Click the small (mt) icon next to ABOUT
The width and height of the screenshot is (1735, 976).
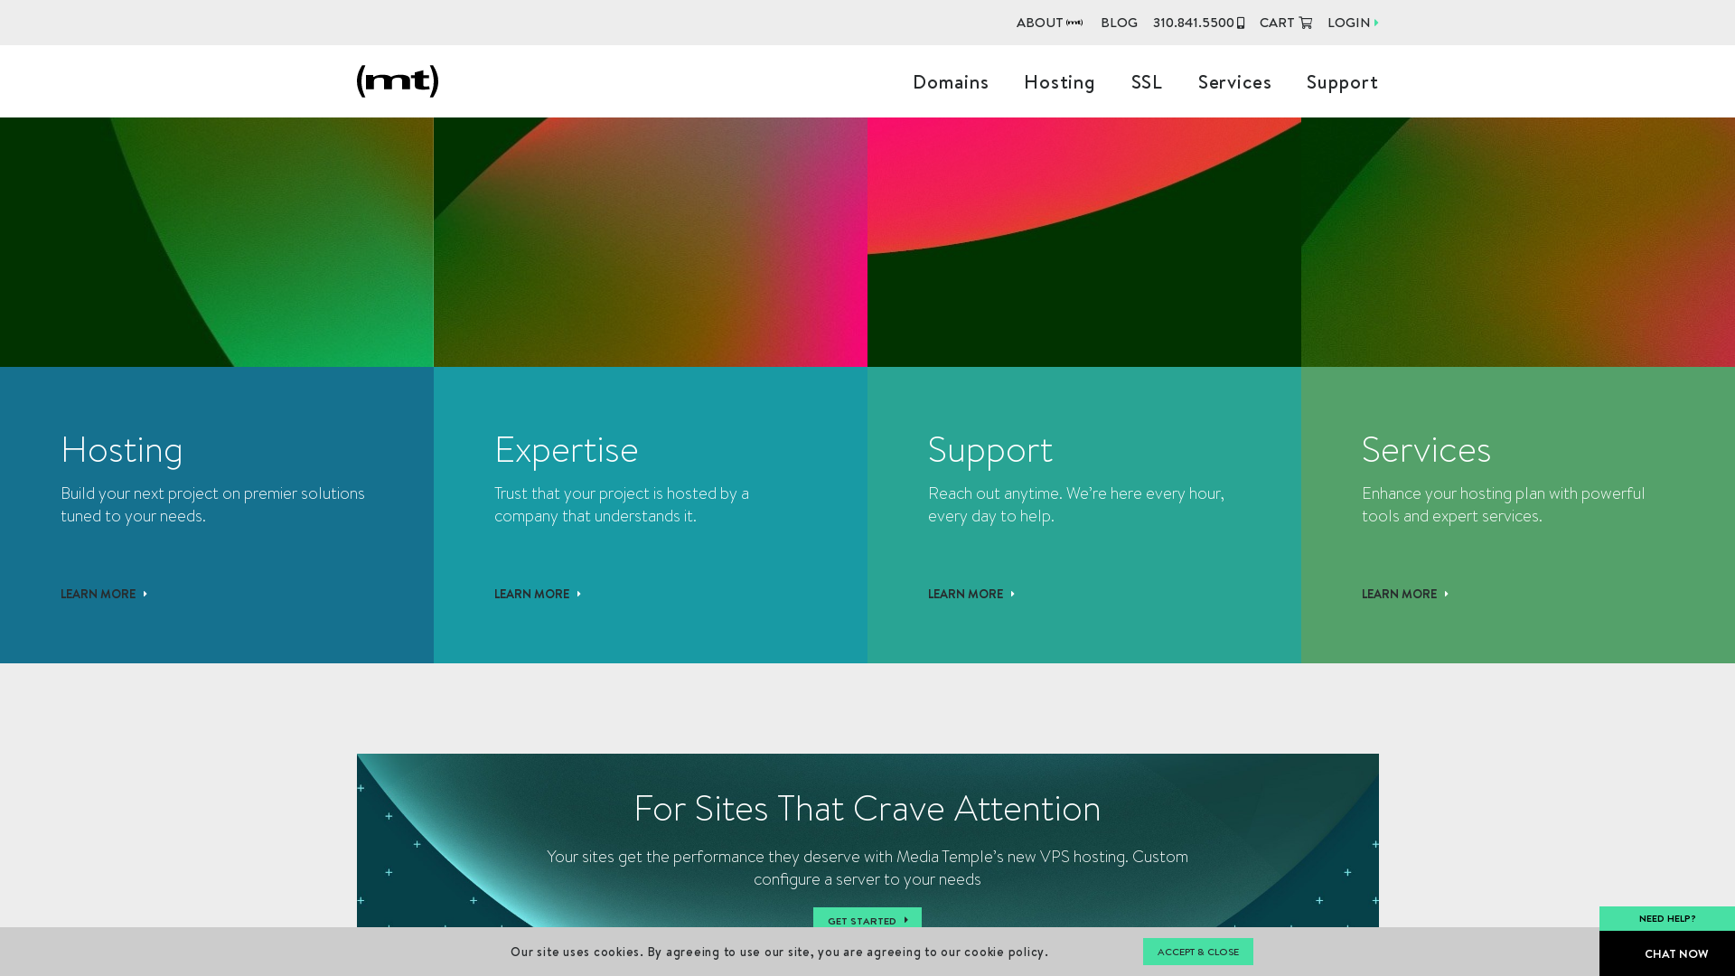coord(1074,23)
